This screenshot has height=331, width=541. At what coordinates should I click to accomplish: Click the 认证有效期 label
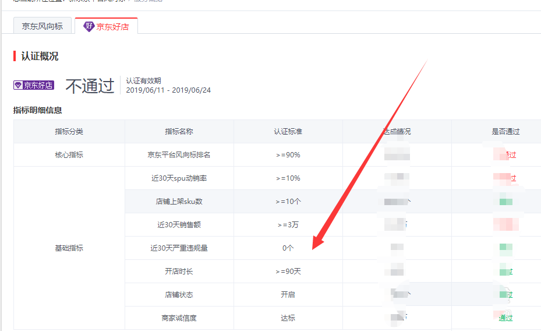click(143, 81)
